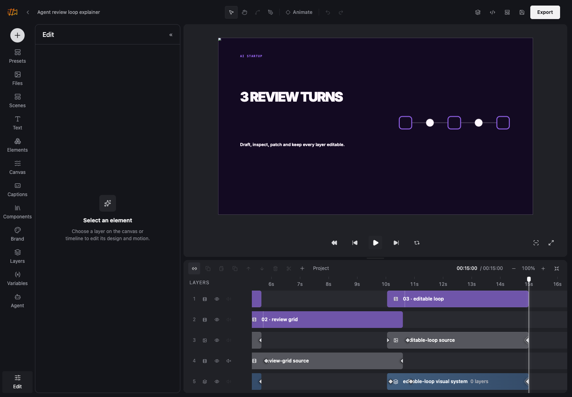This screenshot has height=397, width=572.
Task: Toggle the link icon in timeline toolbar
Action: 195,269
